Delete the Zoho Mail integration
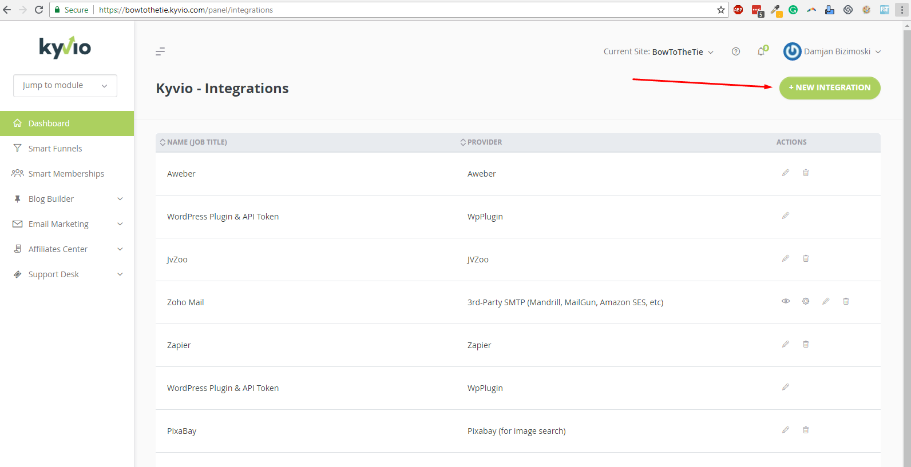Screen dimensions: 911x467 (x=846, y=301)
